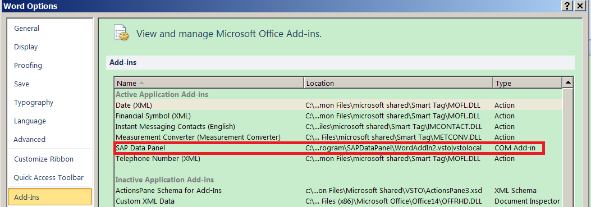Screen dimensions: 591x207
Task: Click the list scrollbar up arrow
Action: [568, 82]
